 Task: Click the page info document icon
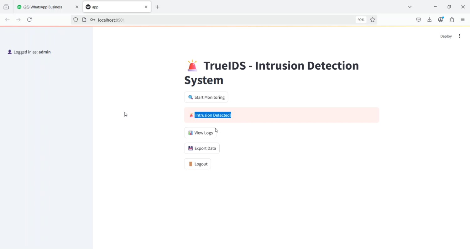click(84, 20)
